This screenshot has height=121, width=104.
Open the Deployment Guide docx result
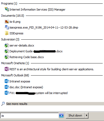(x=36, y=51)
